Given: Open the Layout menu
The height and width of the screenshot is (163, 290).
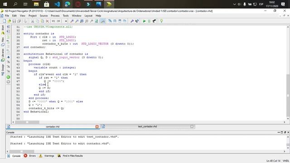Looking at the screenshot, I should 88,16.
